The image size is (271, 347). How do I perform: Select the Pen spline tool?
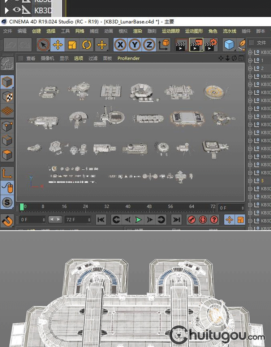point(242,45)
